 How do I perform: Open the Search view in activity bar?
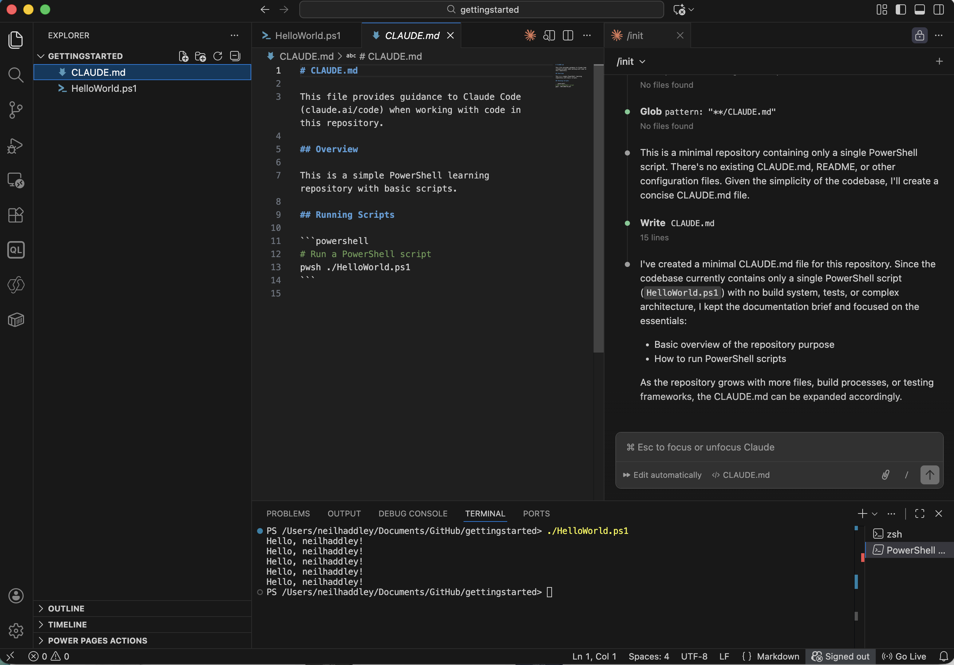click(16, 75)
